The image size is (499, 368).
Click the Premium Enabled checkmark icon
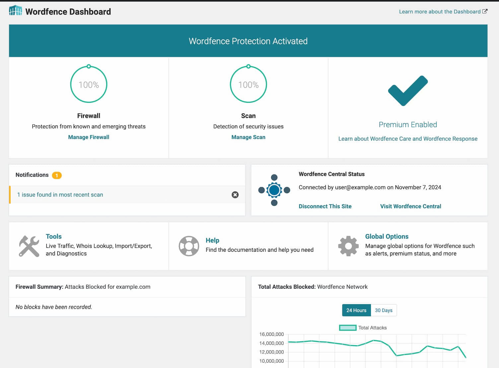coord(407,90)
